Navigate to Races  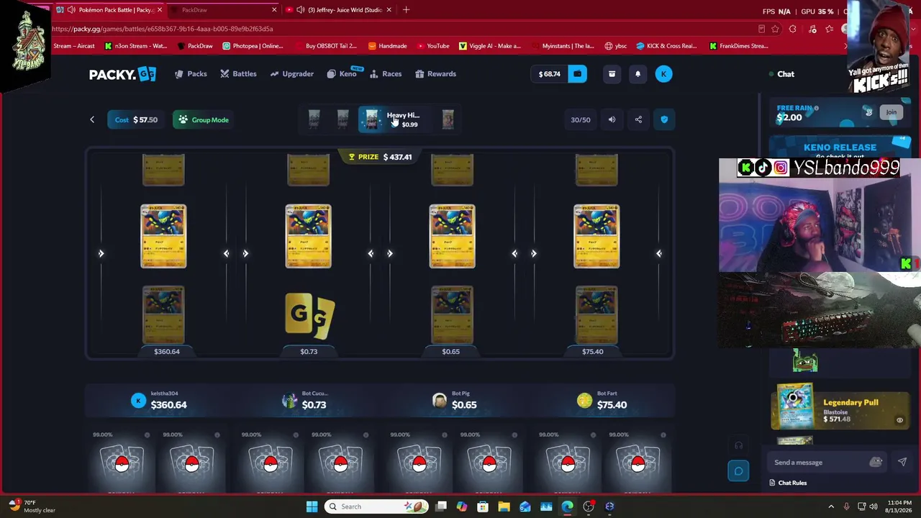[x=386, y=73]
